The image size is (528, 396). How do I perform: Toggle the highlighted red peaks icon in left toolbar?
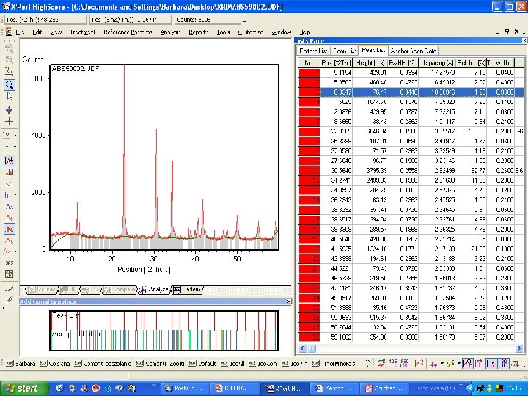coord(10,229)
